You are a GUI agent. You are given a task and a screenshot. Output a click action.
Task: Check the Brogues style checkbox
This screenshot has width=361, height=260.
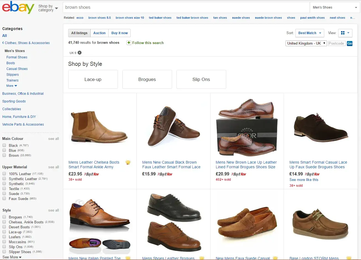point(4,217)
